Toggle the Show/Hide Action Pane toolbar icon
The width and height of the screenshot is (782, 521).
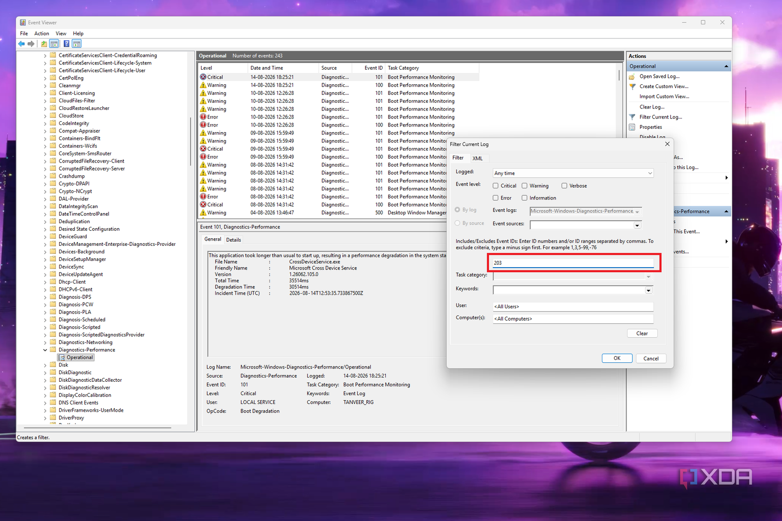(77, 44)
